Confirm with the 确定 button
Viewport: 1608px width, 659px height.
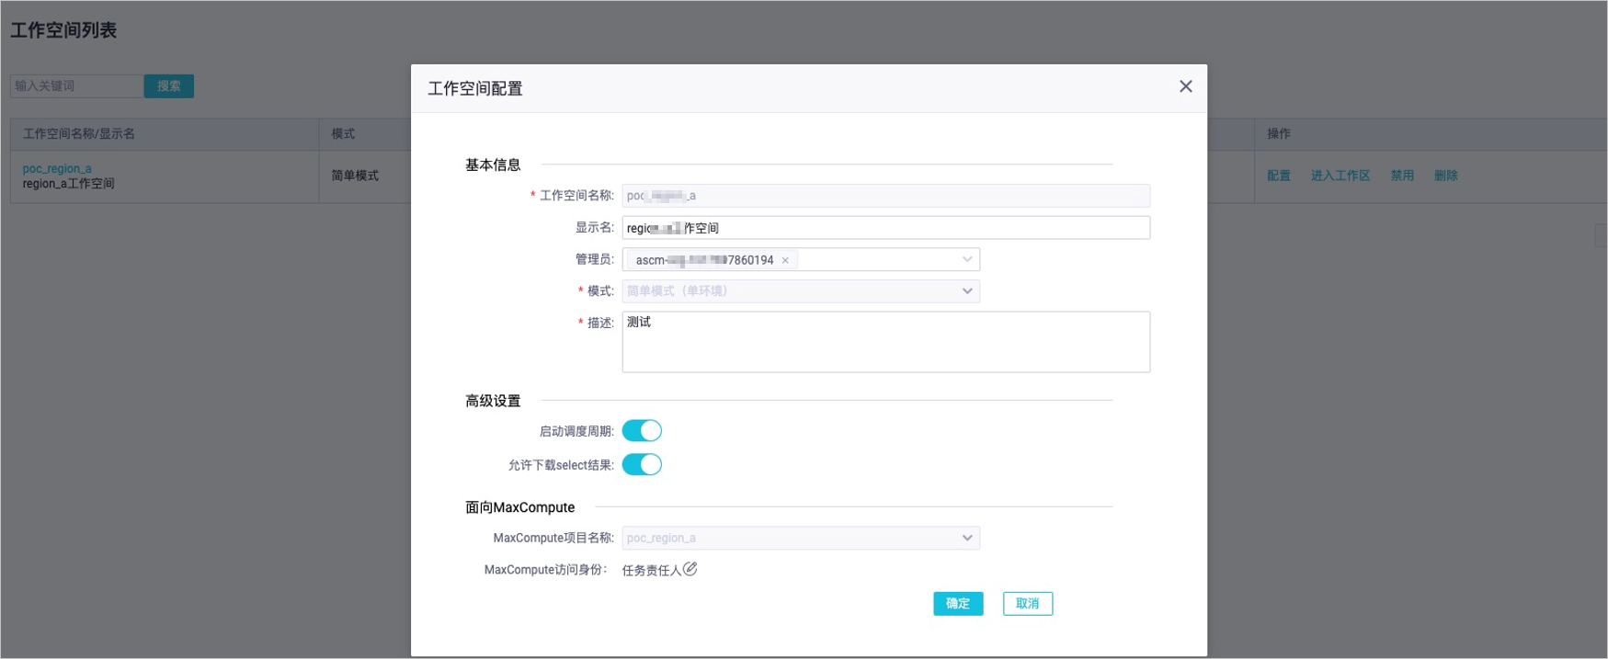tap(958, 604)
